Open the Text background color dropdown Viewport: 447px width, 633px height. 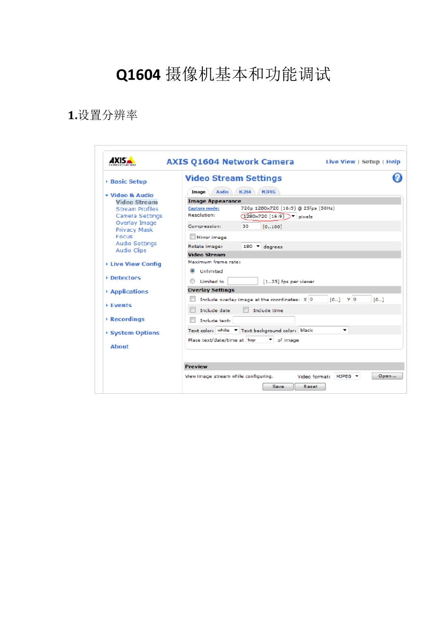tap(323, 330)
